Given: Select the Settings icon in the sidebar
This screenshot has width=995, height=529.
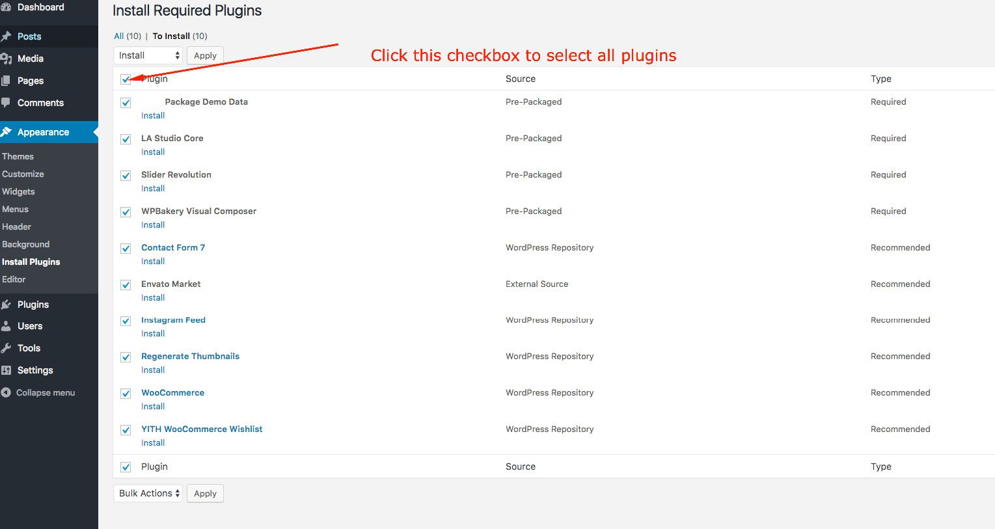Looking at the screenshot, I should tap(9, 370).
